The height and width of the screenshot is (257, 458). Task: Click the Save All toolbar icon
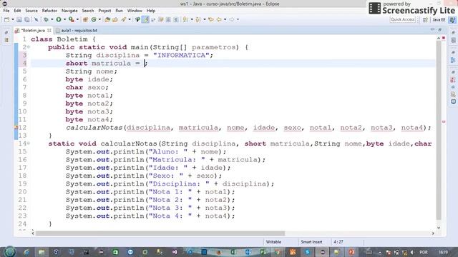26,19
